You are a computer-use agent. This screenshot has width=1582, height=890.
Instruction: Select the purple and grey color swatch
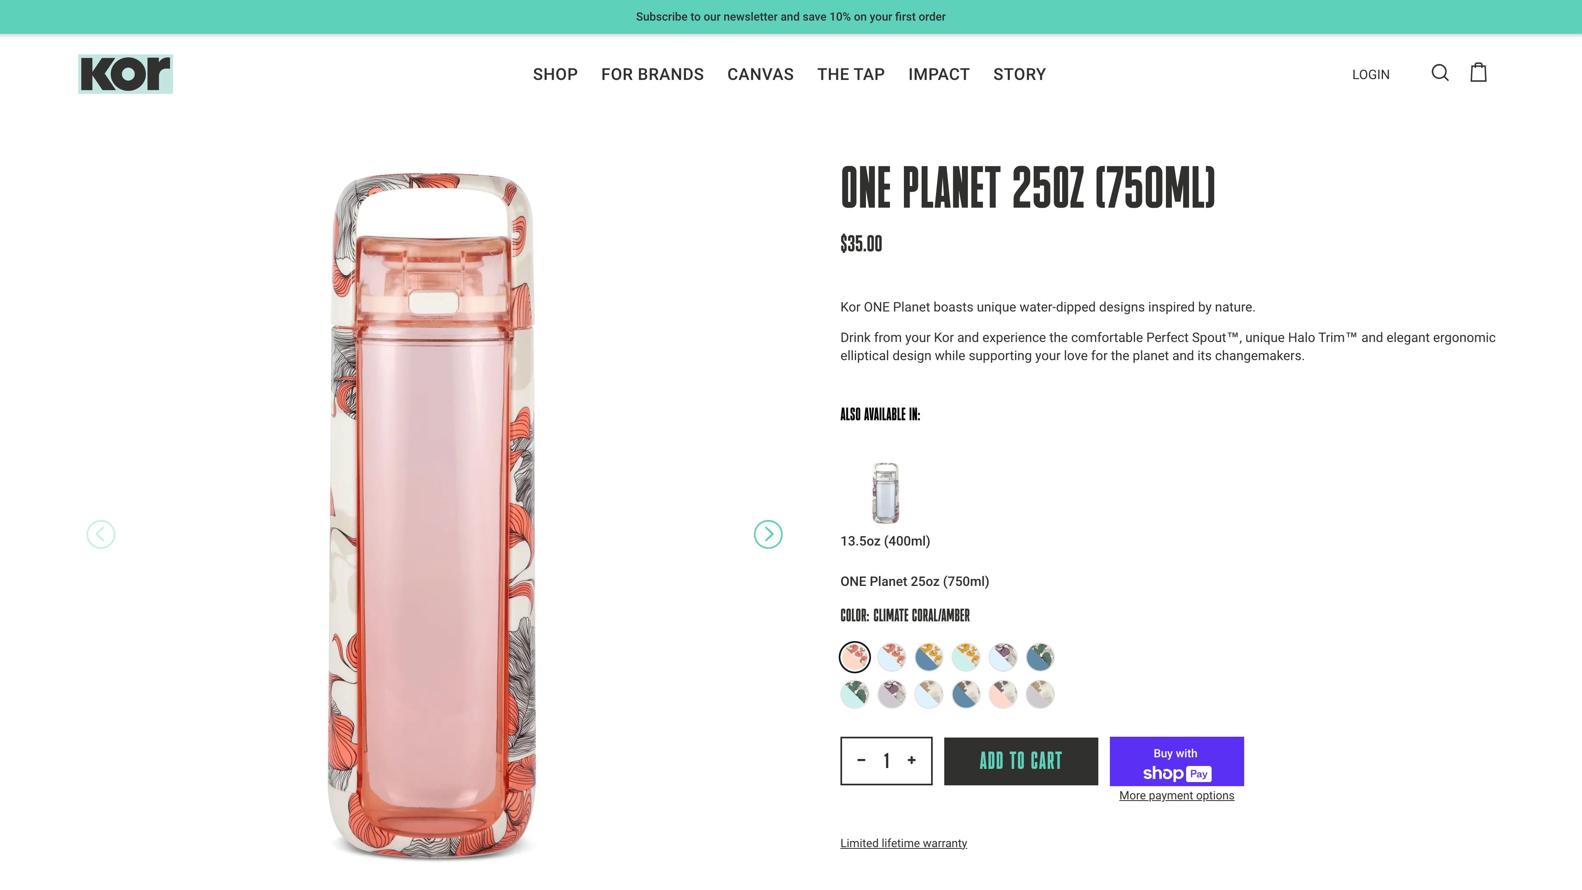892,694
